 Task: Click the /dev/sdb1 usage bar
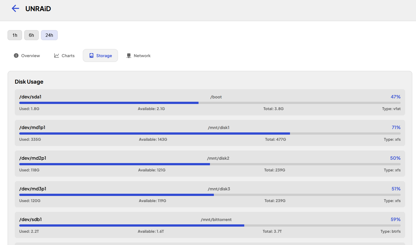[x=210, y=225]
